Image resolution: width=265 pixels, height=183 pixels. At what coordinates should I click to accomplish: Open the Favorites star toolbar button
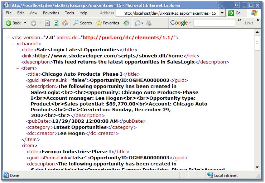(108, 23)
